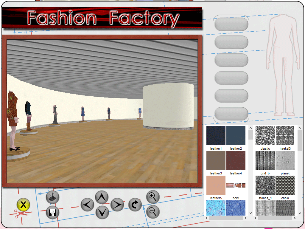Choose the stones_1 pattern thumbnail
The height and width of the screenshot is (229, 305).
pos(265,185)
